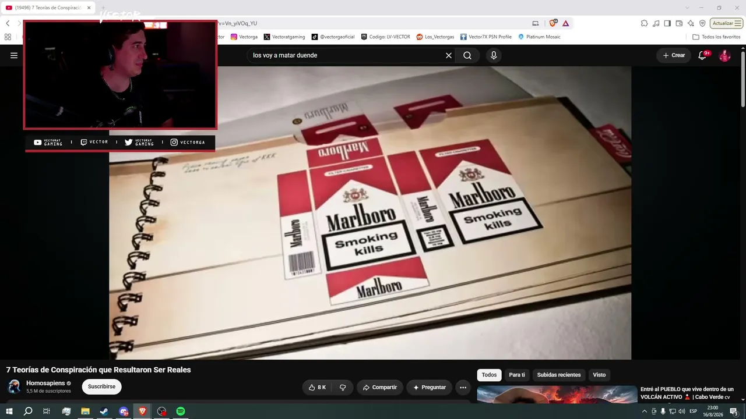Open the tab search dropdown chevron

click(687, 8)
